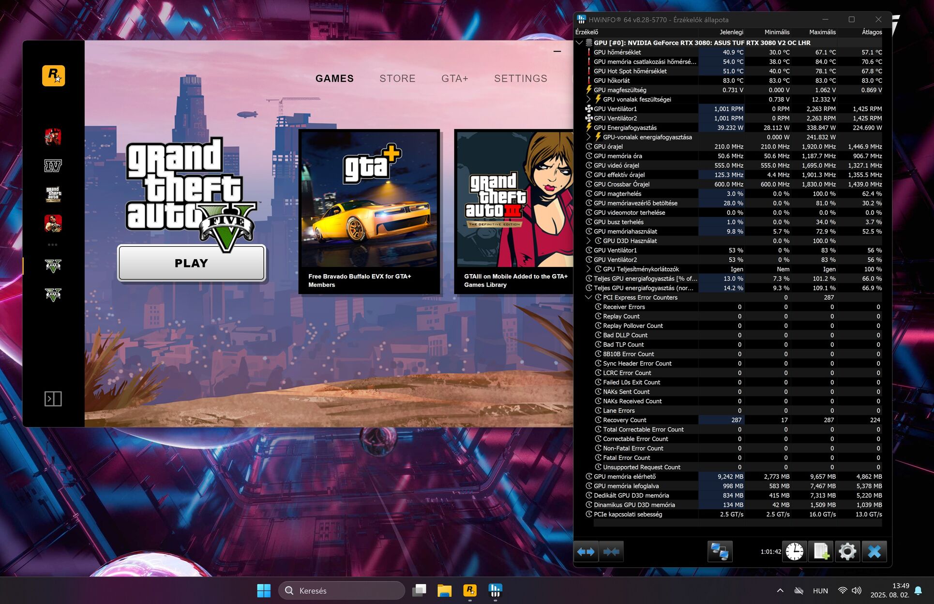Select the GPU Ventilátor1 RPM row

pos(733,109)
